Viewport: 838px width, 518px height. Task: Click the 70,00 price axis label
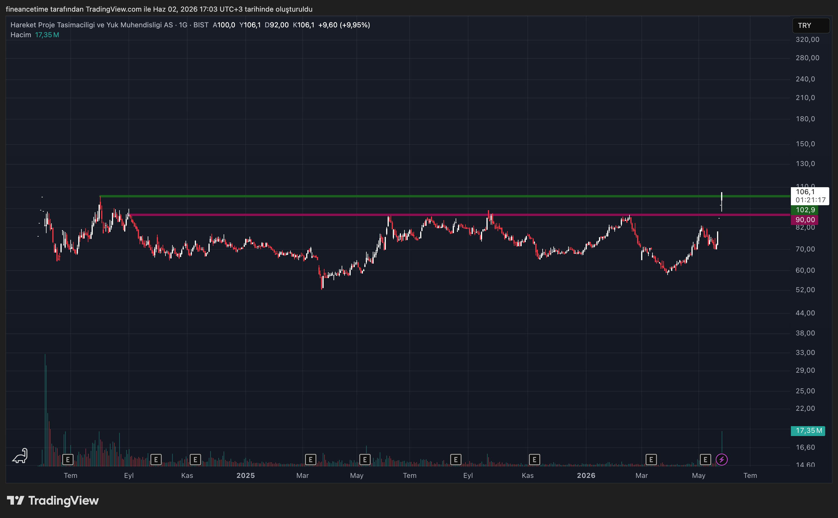[x=805, y=249]
